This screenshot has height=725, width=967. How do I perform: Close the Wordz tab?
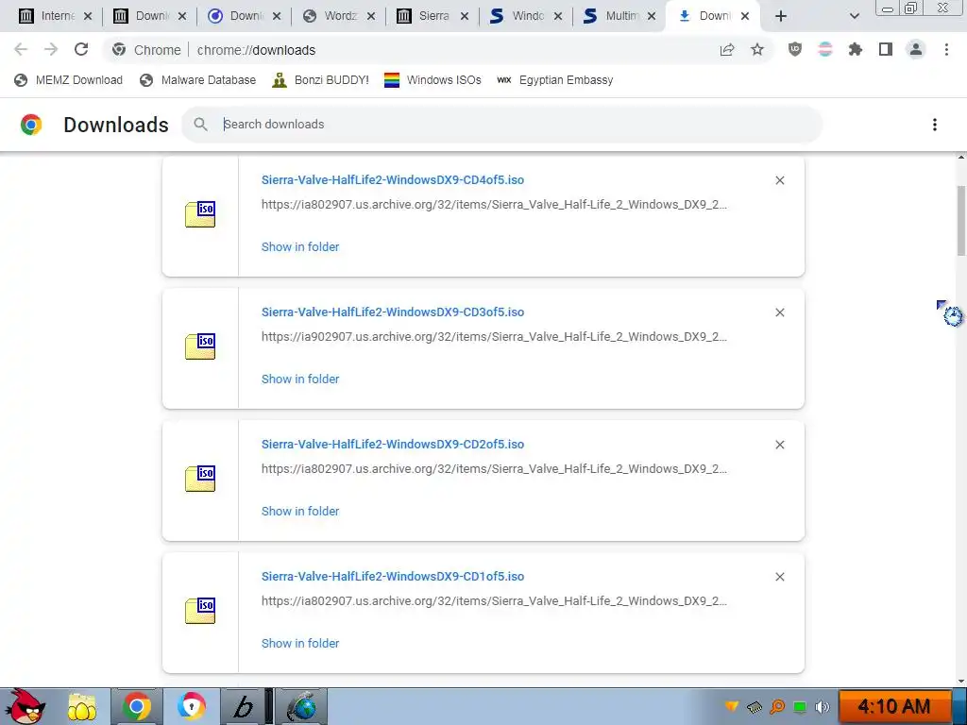(370, 16)
